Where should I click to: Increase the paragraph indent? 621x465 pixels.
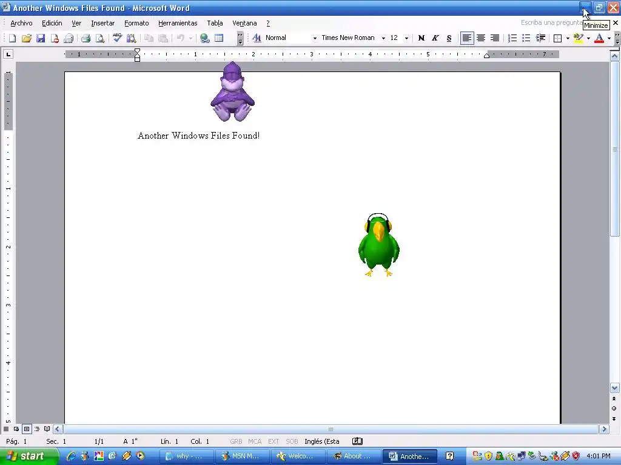(x=540, y=38)
